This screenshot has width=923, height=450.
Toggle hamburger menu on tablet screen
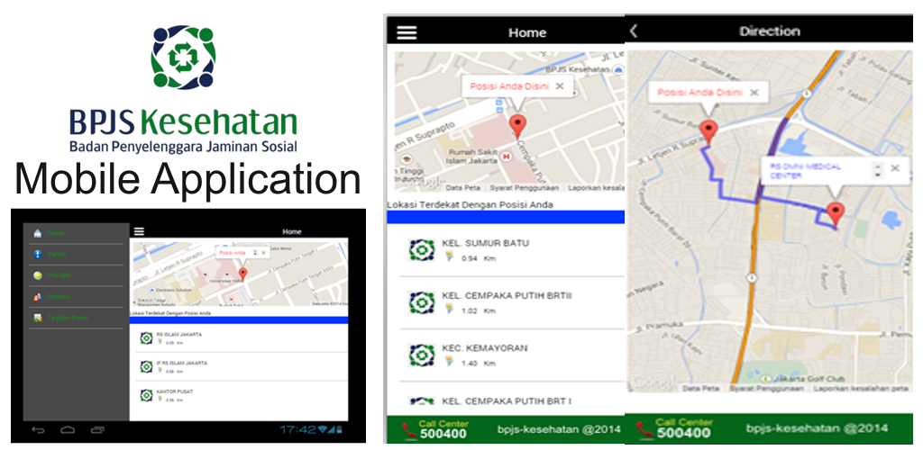pos(139,231)
